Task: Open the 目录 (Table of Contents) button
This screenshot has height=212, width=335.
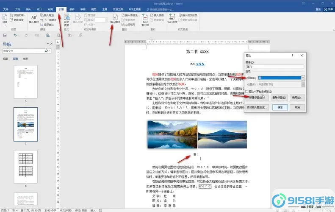Action: [5, 19]
